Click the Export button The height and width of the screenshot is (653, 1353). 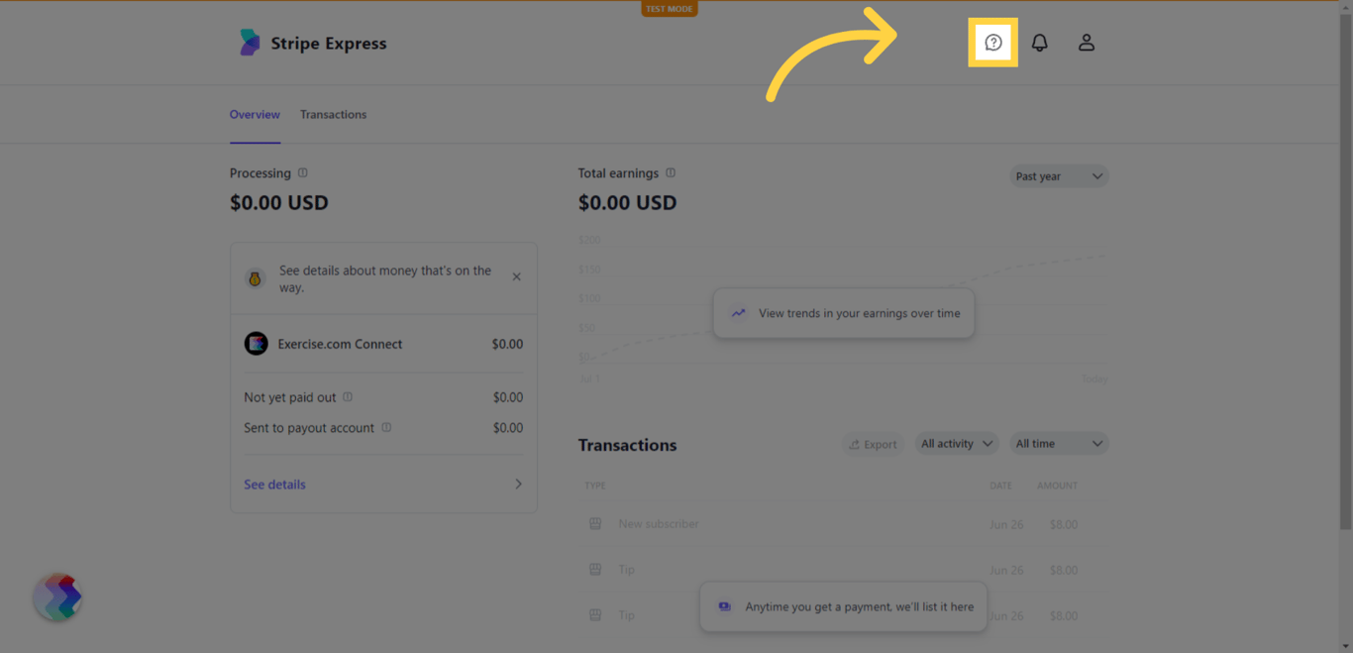pos(873,445)
